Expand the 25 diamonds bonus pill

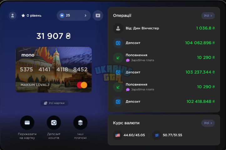(x=74, y=15)
